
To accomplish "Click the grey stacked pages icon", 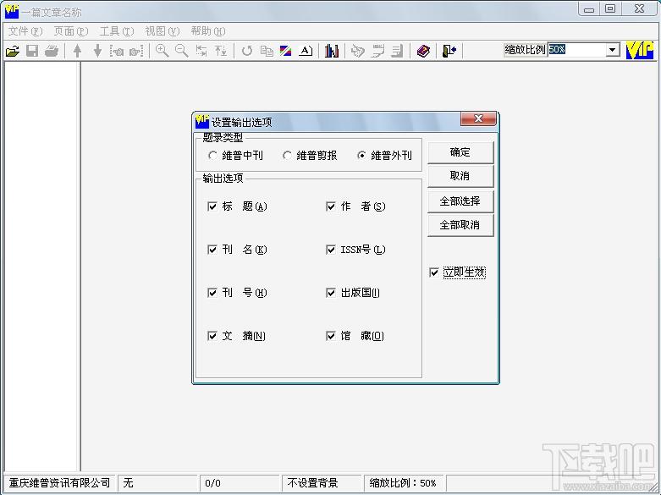I will 397,51.
